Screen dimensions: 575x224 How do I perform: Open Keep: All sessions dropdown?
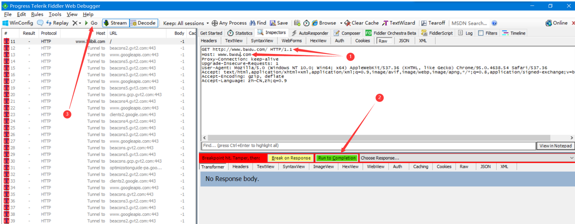click(186, 23)
